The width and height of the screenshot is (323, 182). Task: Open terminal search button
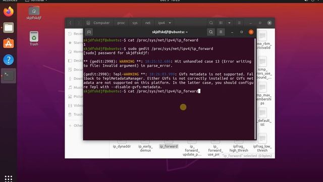pyautogui.click(x=211, y=32)
